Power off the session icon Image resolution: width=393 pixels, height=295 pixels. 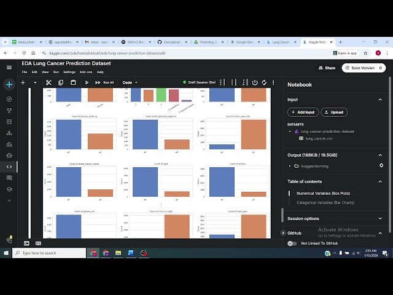click(255, 82)
